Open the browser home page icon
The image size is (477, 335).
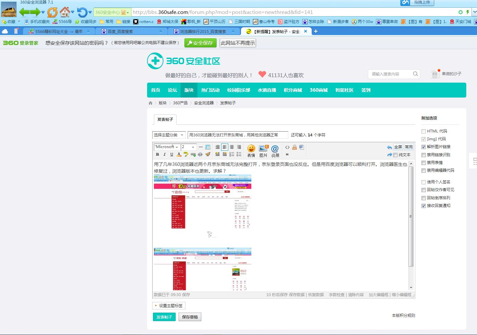[x=65, y=12]
